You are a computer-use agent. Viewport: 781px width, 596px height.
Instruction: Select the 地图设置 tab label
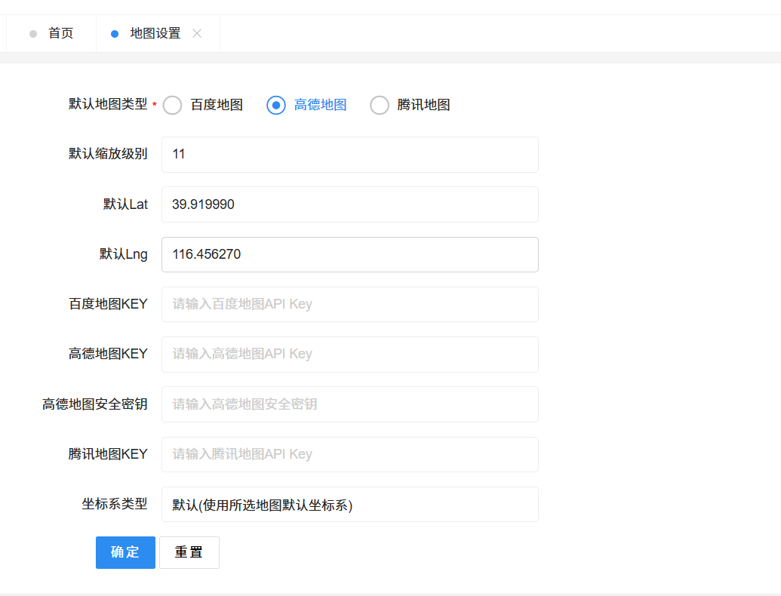[155, 34]
